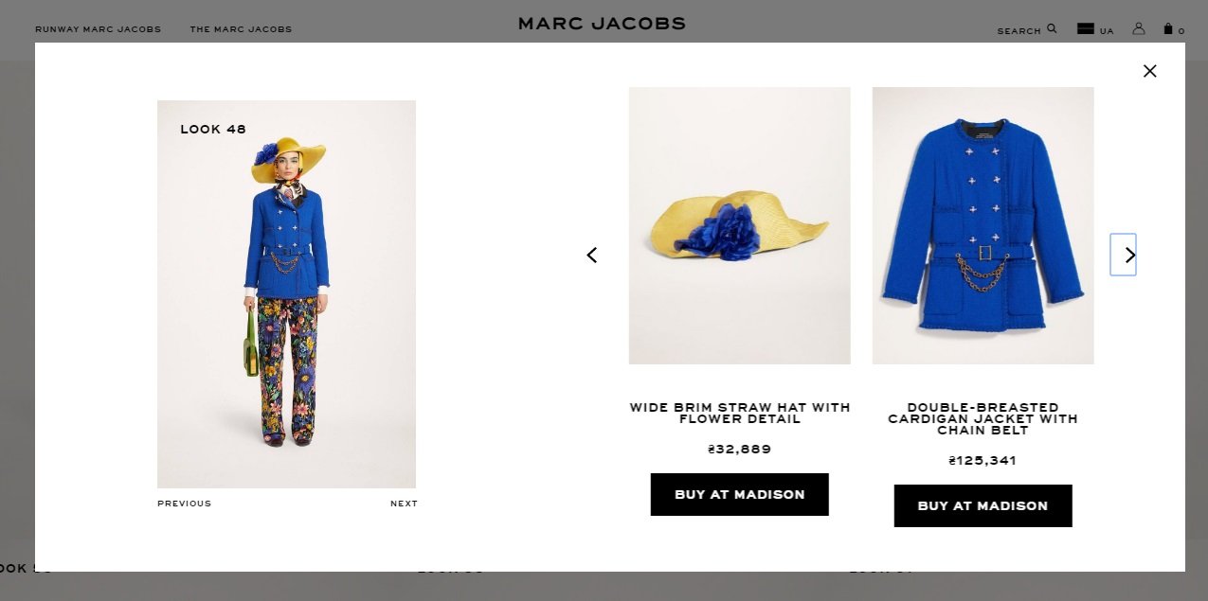View the Look 48 model photo
The image size is (1208, 601).
[286, 294]
